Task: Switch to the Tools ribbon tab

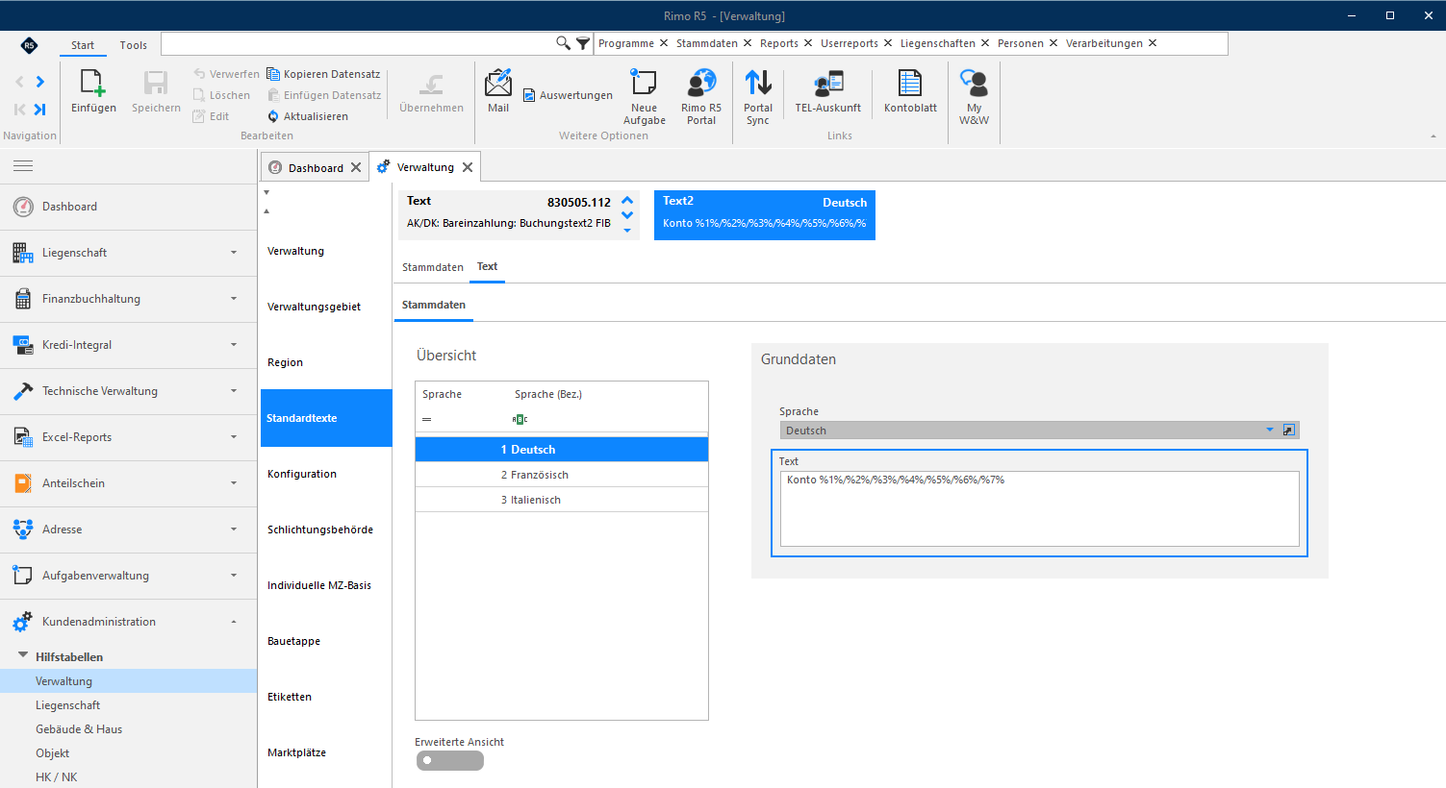Action: [x=134, y=45]
